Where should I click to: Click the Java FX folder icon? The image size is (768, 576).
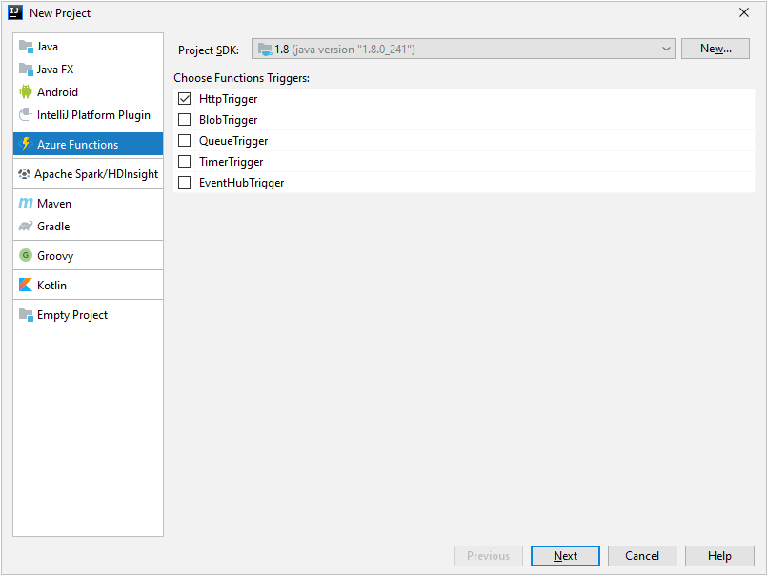[x=26, y=69]
